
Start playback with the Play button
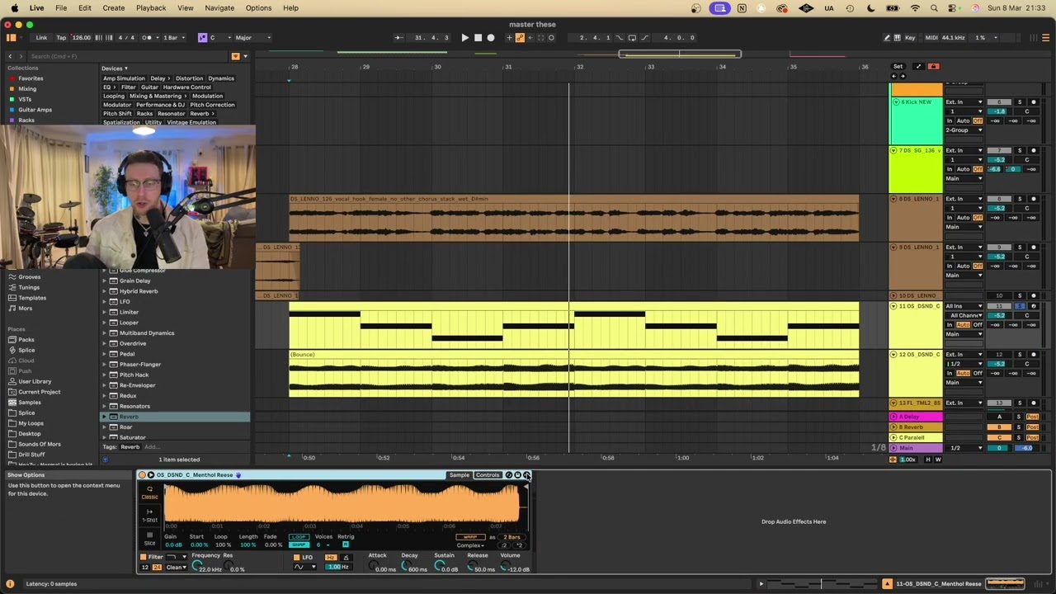pyautogui.click(x=464, y=38)
